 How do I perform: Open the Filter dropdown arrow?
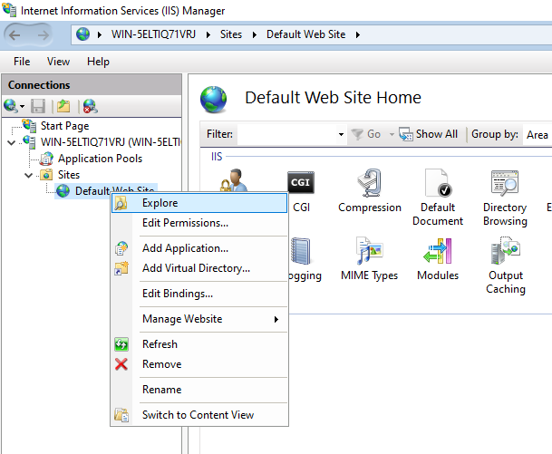[x=341, y=134]
